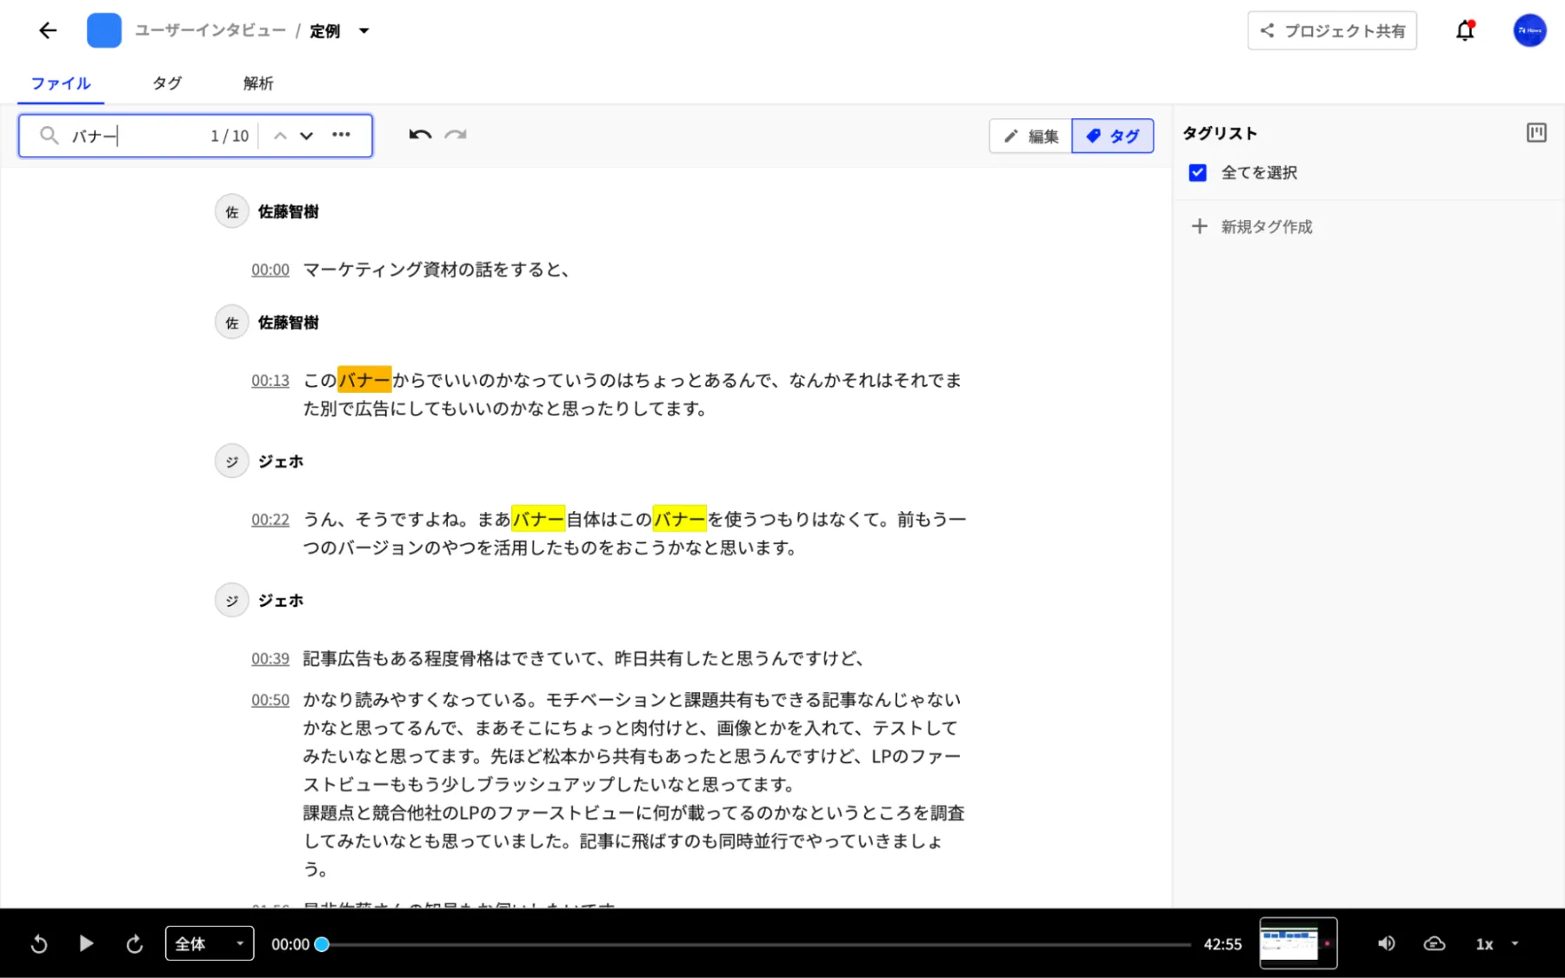Switch to the 解析 tab

[258, 83]
